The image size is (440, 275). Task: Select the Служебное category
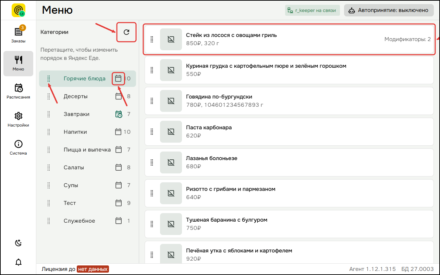87,221
